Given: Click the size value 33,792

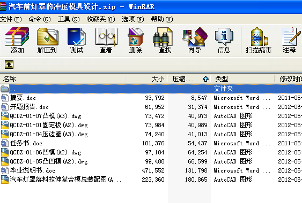Looking at the screenshot, I should coord(154,98).
